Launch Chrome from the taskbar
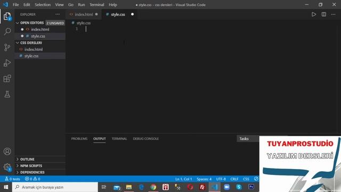The image size is (341, 192). click(153, 187)
